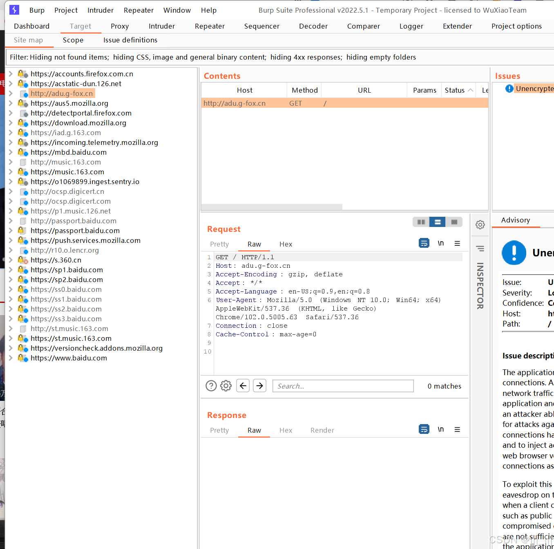The image size is (554, 549).
Task: Click the icon of https://music.163.com
Action: [x=23, y=172]
